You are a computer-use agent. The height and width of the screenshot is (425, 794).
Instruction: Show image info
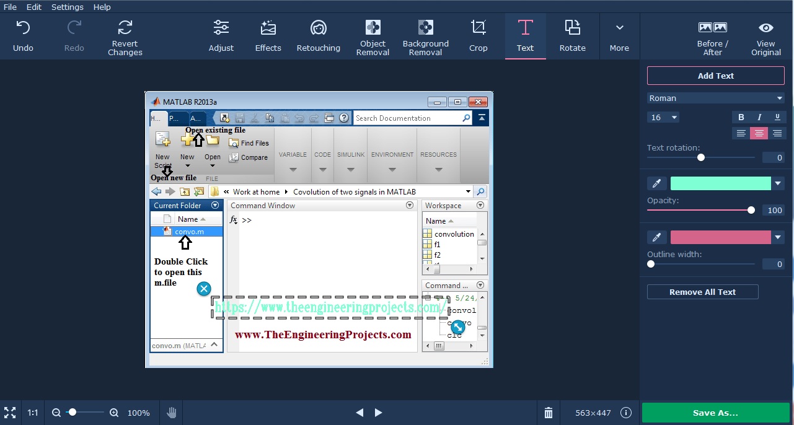[x=626, y=413]
